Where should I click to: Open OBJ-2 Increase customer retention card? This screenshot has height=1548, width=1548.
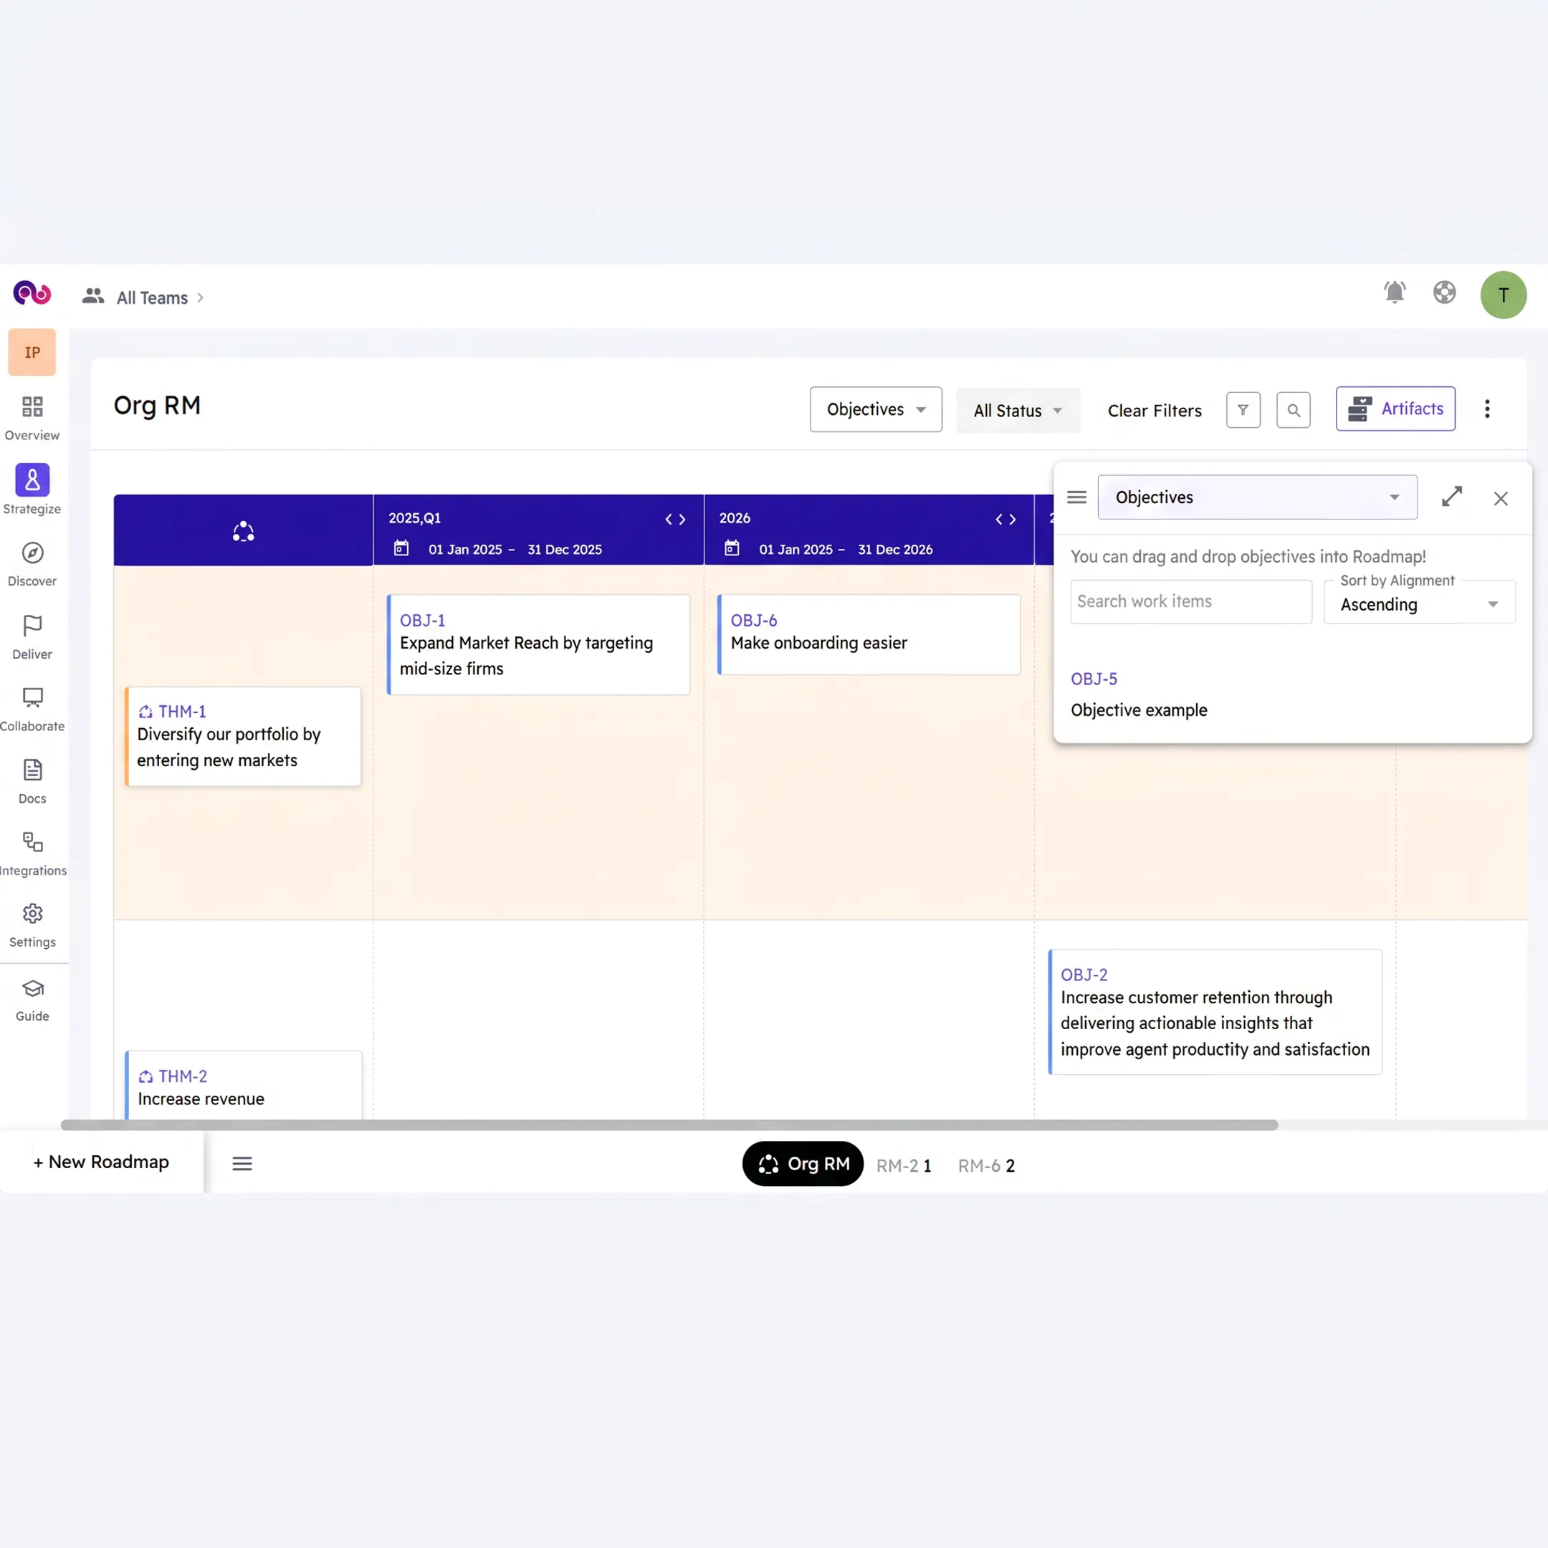click(x=1215, y=1011)
